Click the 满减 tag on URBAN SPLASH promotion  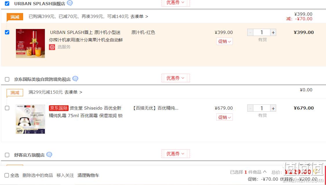tap(15, 17)
